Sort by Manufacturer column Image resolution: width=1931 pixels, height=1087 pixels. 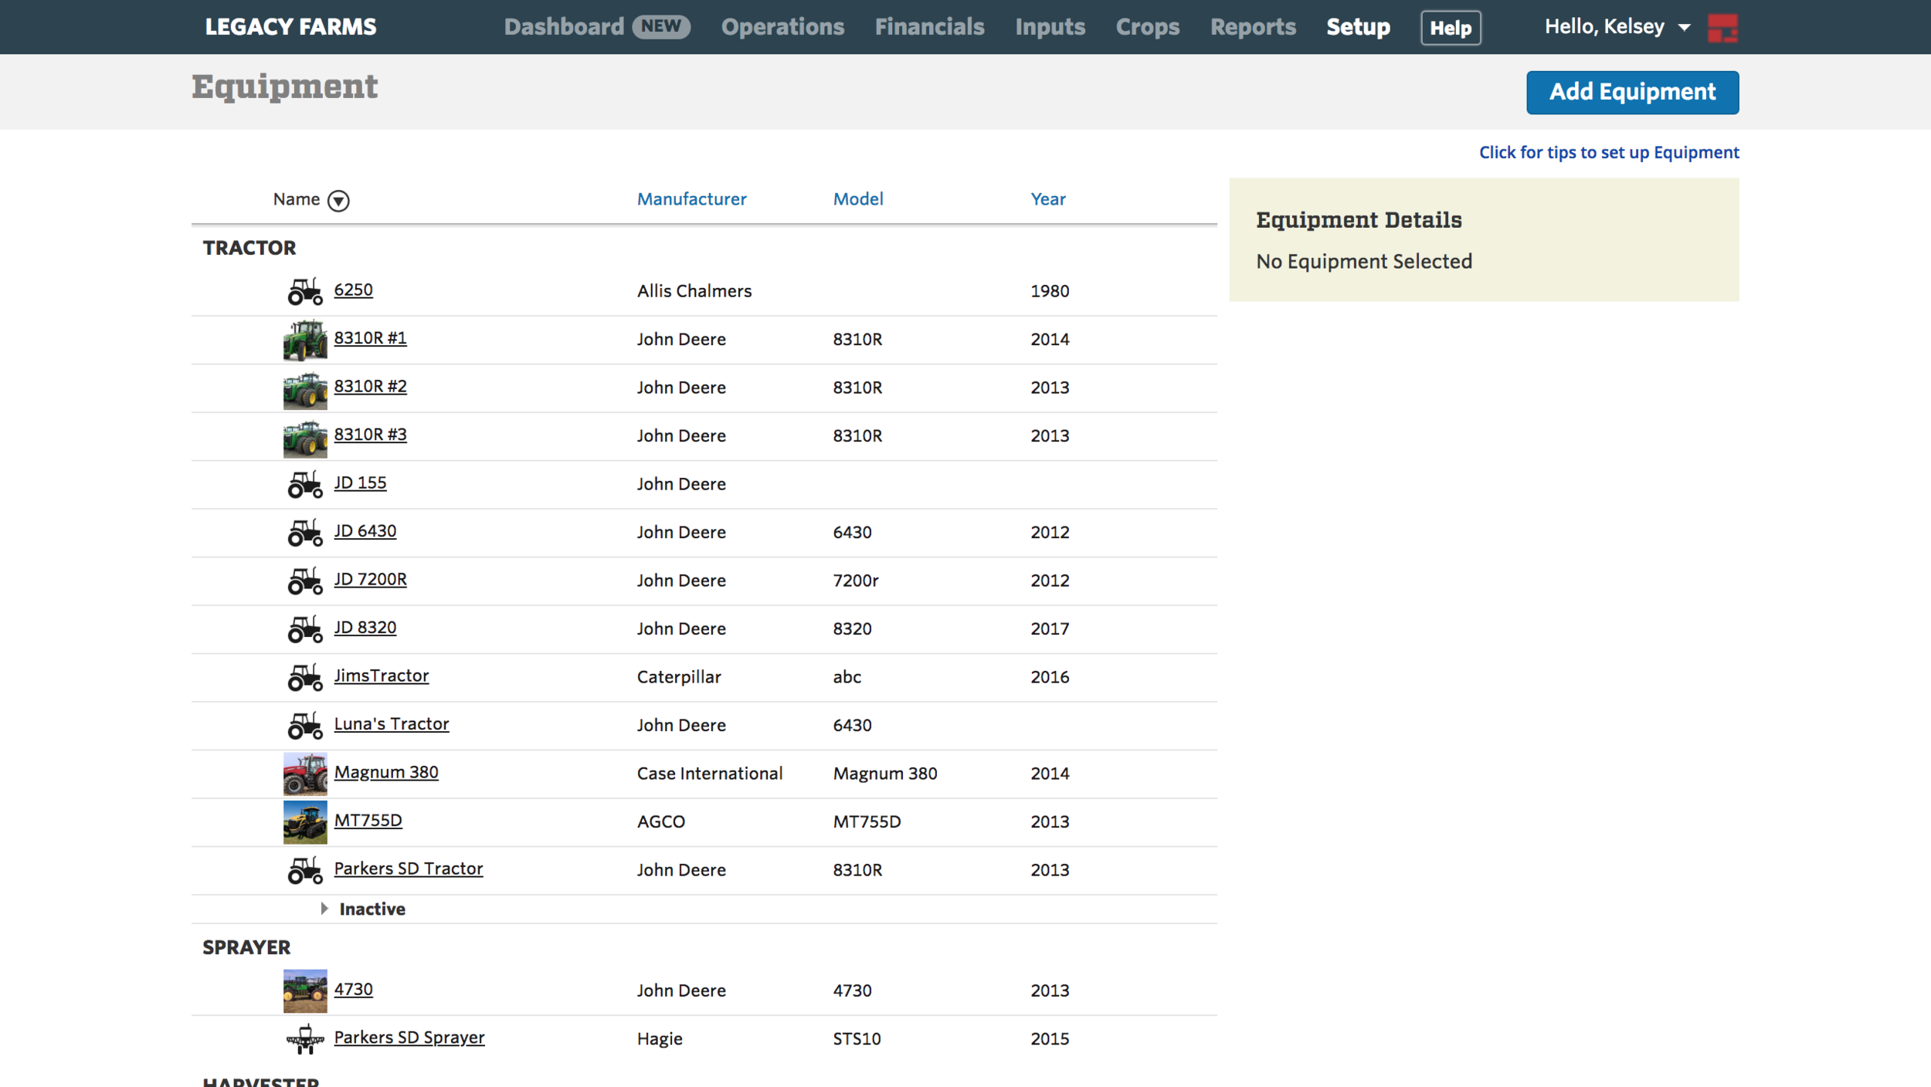691,199
